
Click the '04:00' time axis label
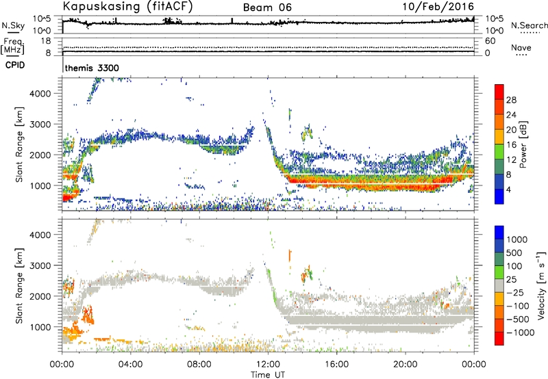tap(130, 365)
